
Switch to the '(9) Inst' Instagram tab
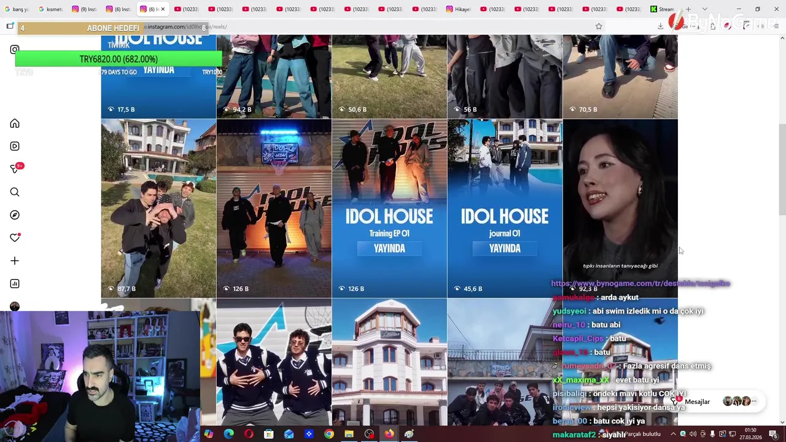(x=84, y=9)
